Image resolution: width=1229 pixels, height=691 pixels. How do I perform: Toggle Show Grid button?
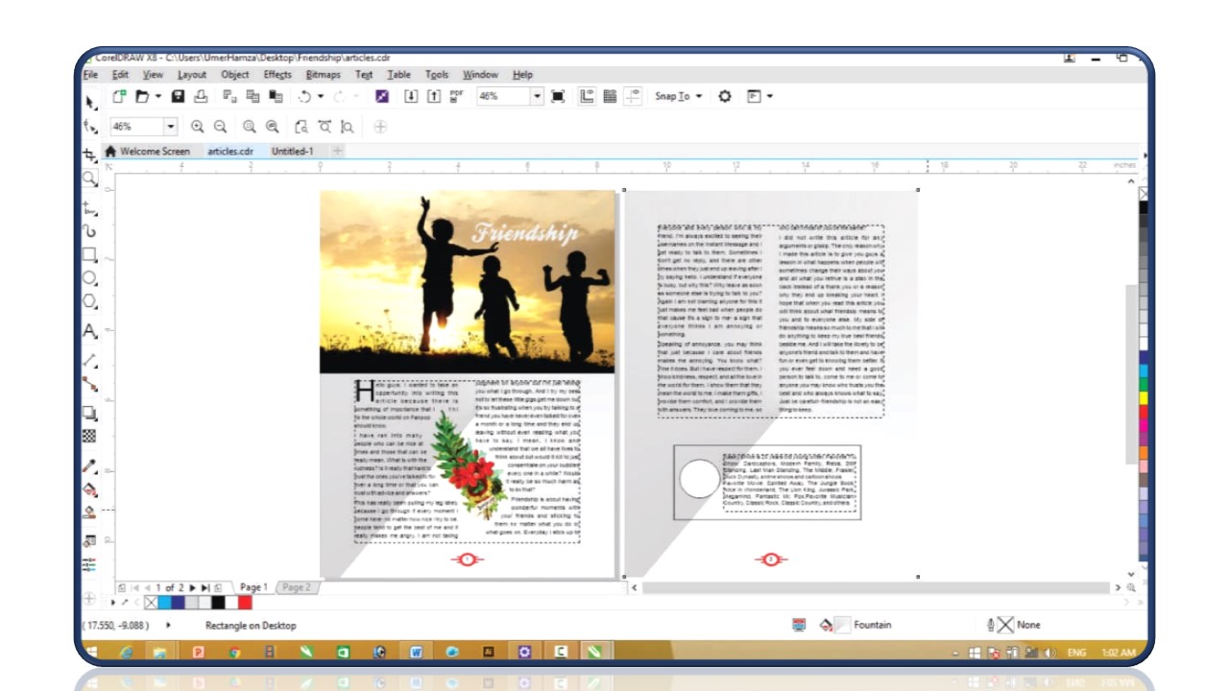coord(610,96)
